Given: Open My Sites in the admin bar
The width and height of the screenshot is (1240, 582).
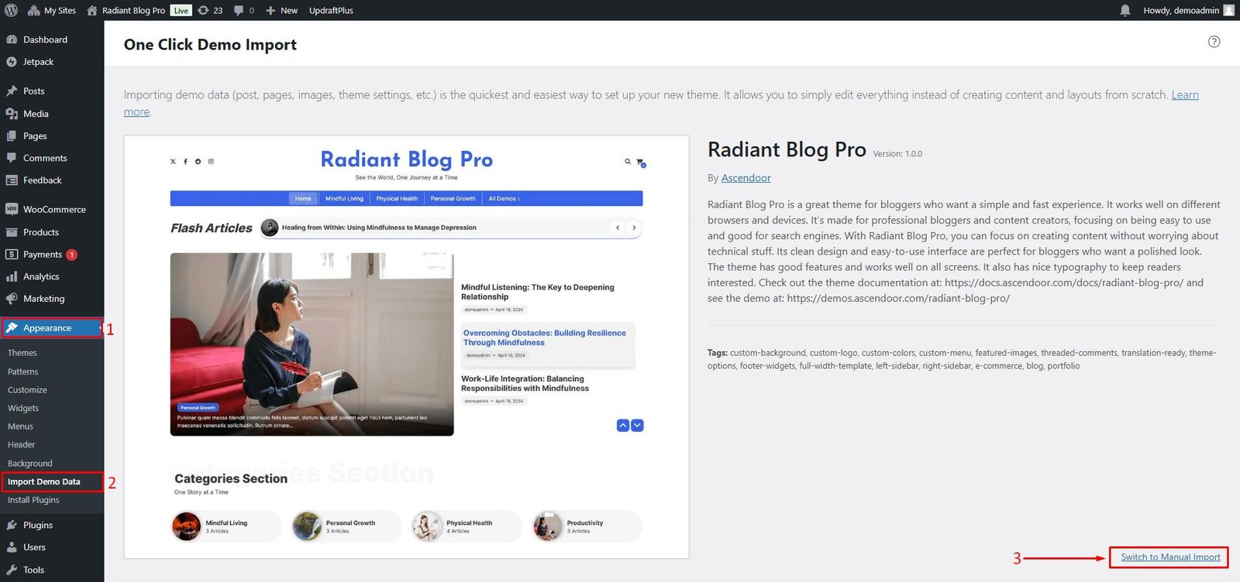Looking at the screenshot, I should [52, 10].
